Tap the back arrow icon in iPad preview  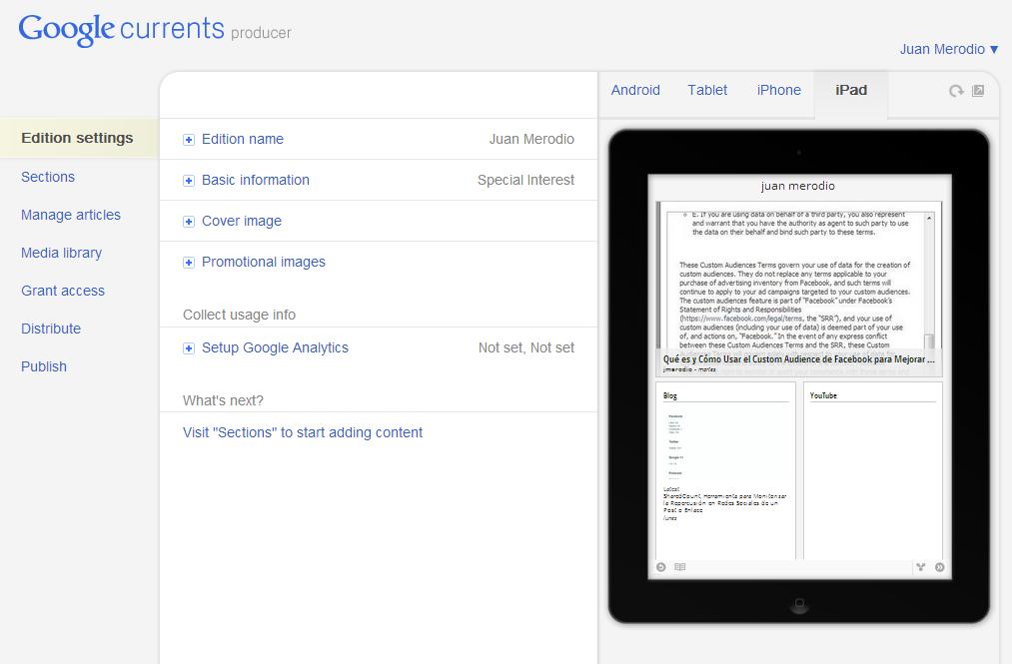[x=661, y=567]
